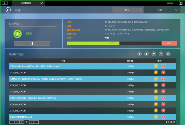This screenshot has width=185, height=125.
Task: Select the 世界七大奇迹UHD_7Wonder_Chinese_HEVC.ts row
Action: point(64,98)
